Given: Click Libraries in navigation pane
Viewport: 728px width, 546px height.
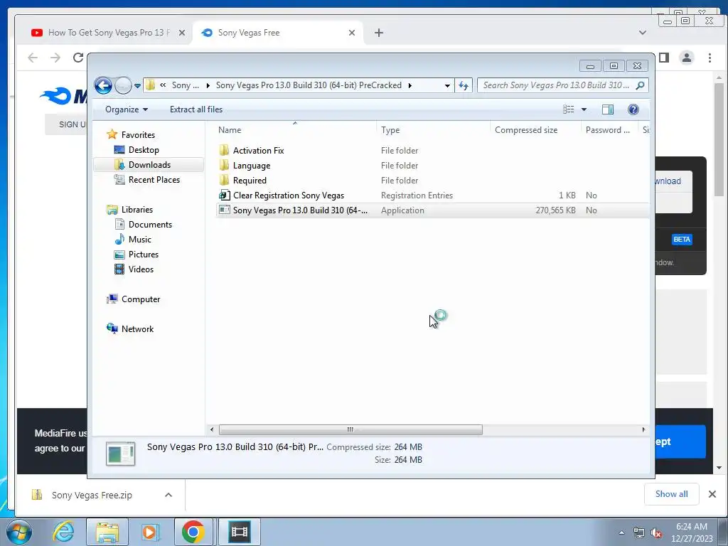Looking at the screenshot, I should coord(137,210).
